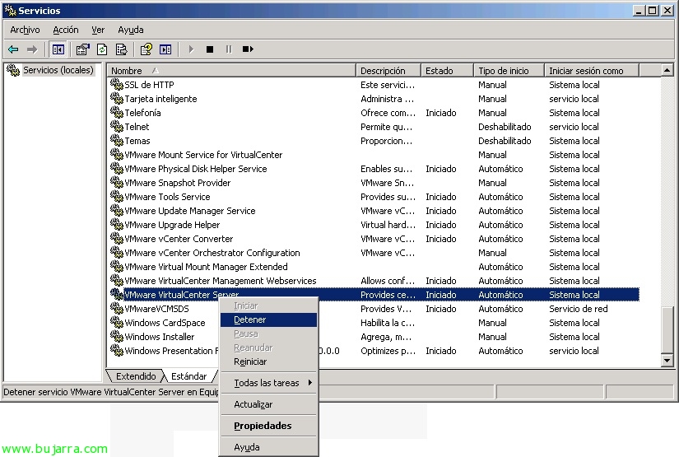Image resolution: width=679 pixels, height=457 pixels.
Task: Sort by the Tipo de inicio column header
Action: click(509, 71)
